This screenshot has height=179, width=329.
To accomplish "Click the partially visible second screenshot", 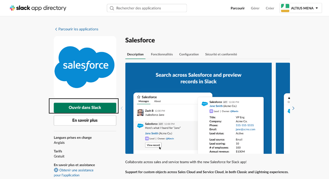I will click(283, 108).
